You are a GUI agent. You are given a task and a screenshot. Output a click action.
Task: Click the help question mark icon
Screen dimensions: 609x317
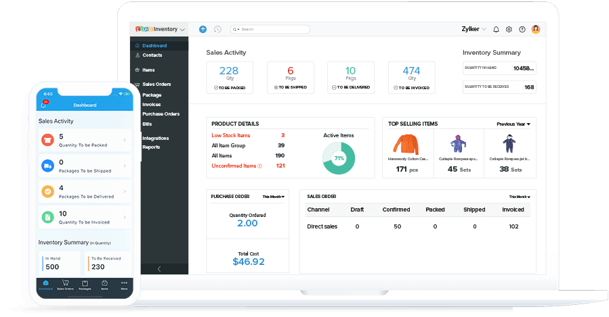(522, 30)
